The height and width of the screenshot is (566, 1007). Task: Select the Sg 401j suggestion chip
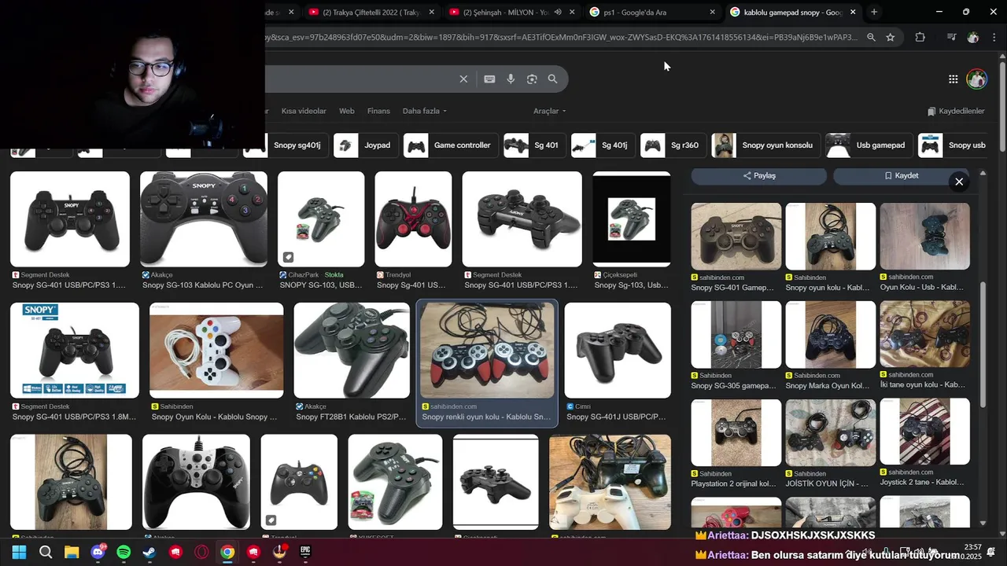point(602,145)
